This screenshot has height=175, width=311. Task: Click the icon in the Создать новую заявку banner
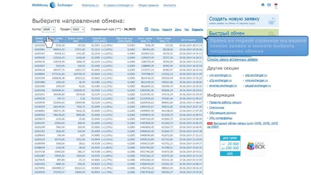pyautogui.click(x=272, y=21)
